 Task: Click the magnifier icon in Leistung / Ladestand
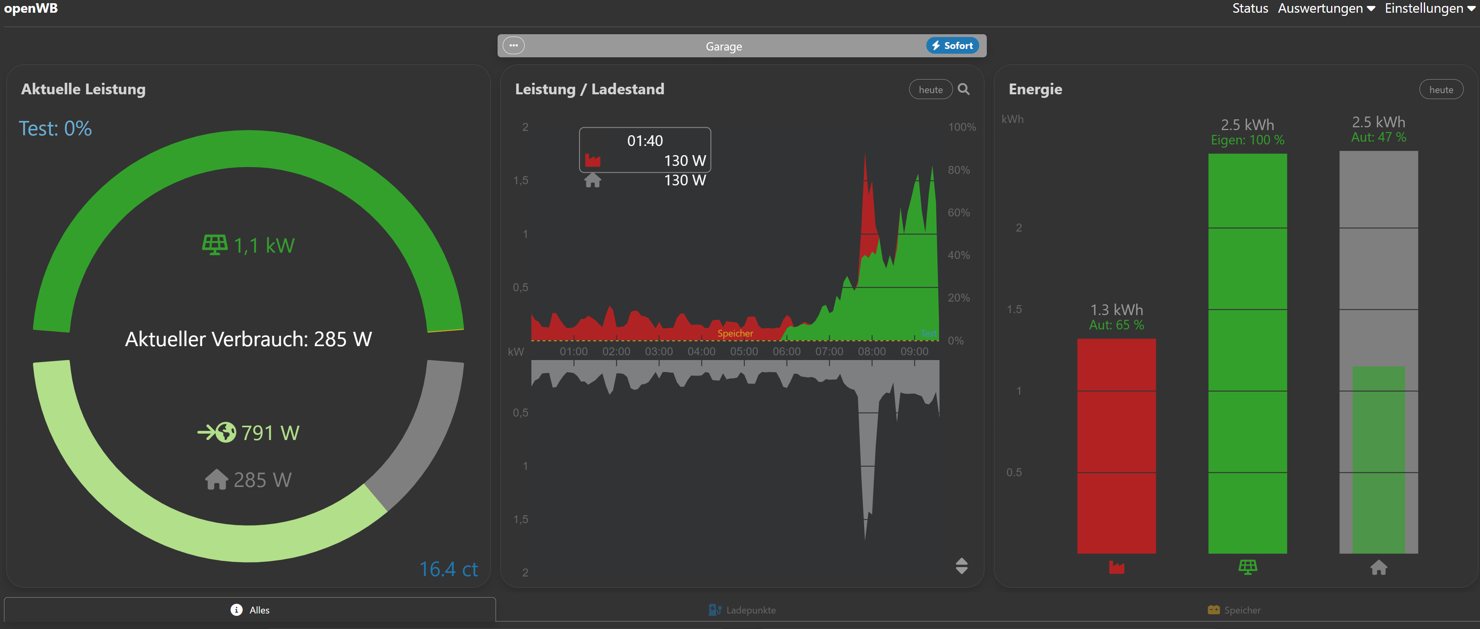pos(963,89)
